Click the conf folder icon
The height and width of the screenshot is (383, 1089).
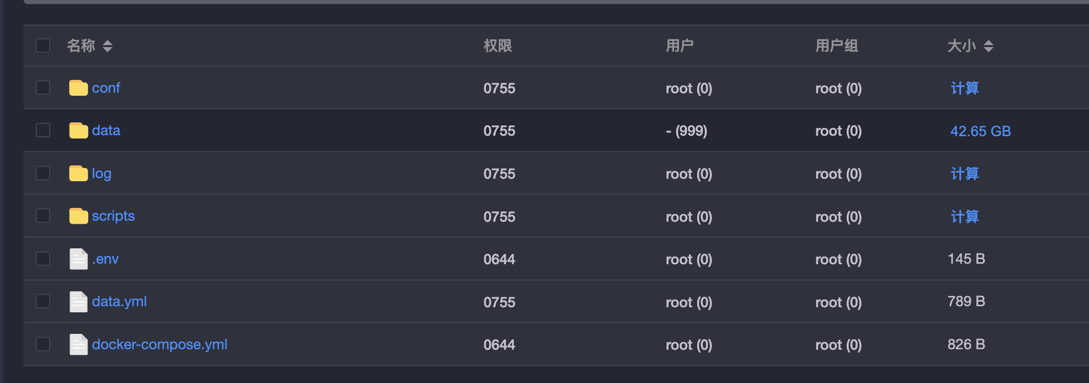click(78, 88)
